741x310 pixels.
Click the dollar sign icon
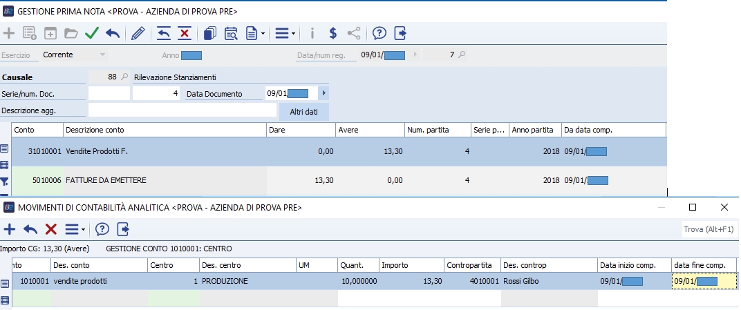point(333,33)
